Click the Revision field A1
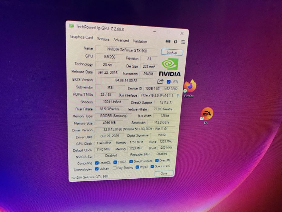This screenshot has height=212, width=282. [x=149, y=59]
